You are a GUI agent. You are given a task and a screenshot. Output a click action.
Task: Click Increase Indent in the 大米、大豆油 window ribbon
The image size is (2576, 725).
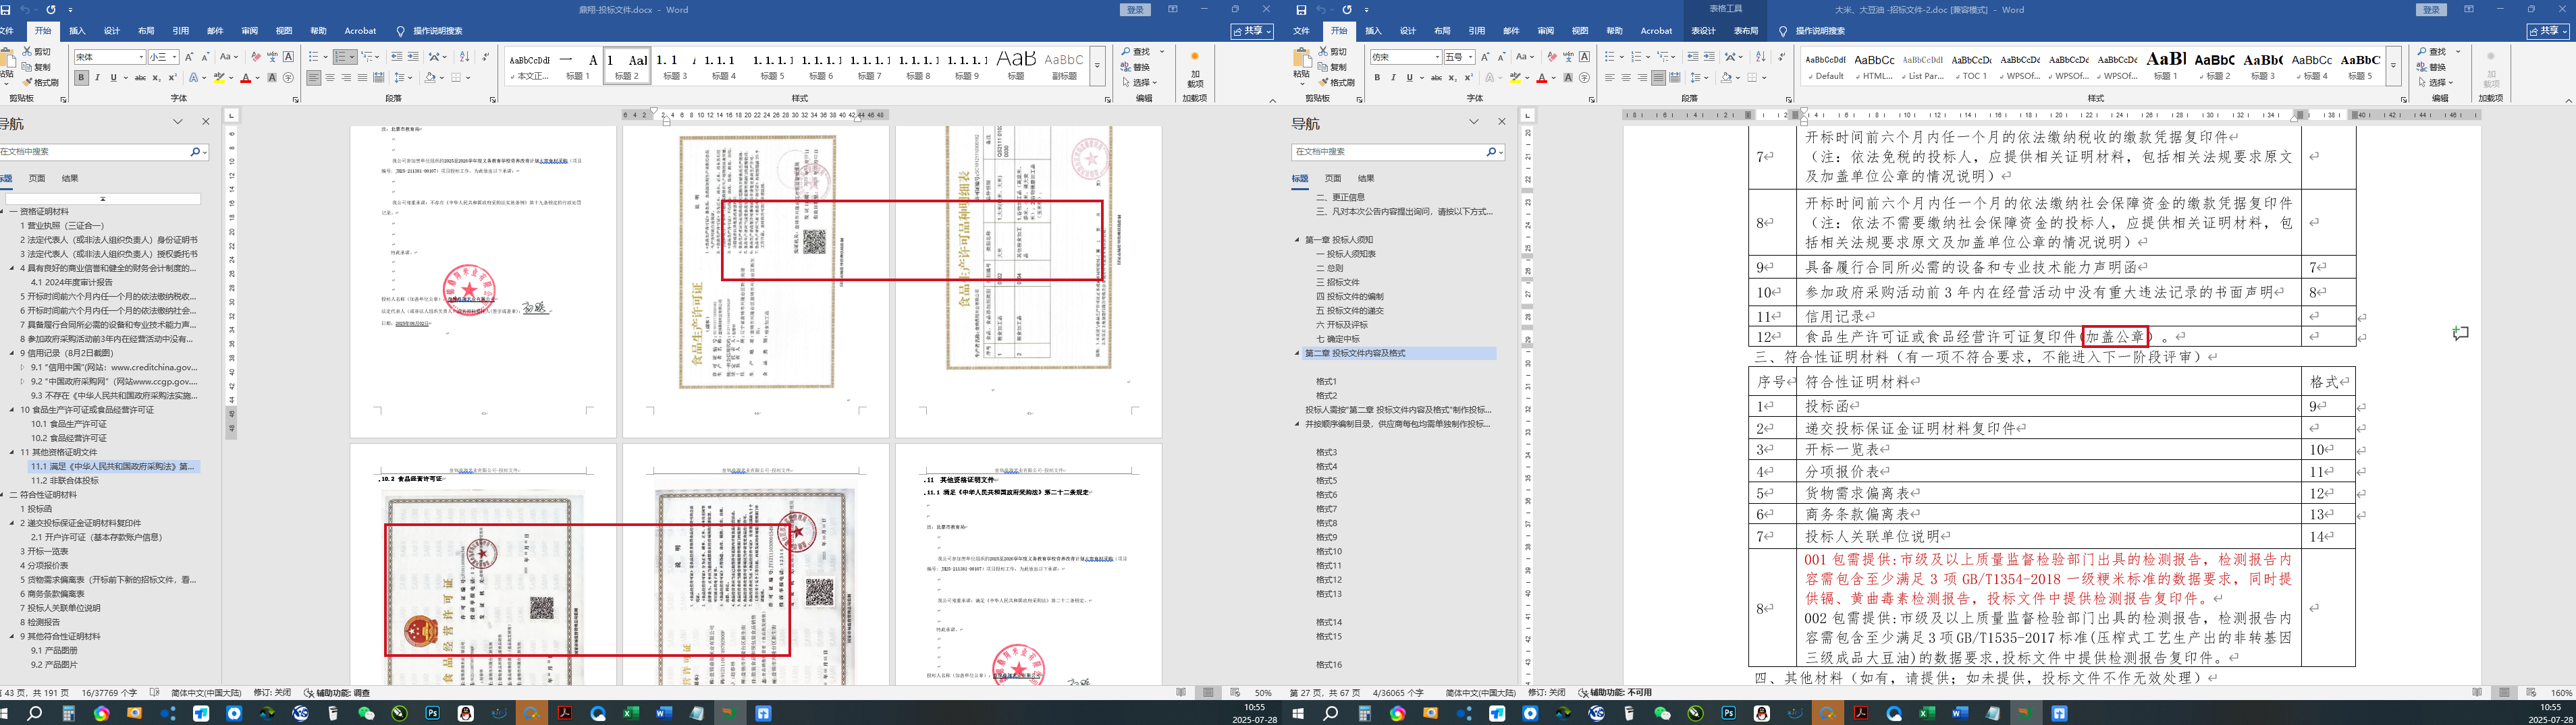tap(1709, 57)
